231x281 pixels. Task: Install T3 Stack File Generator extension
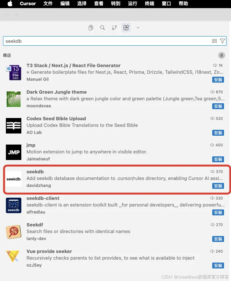click(218, 80)
